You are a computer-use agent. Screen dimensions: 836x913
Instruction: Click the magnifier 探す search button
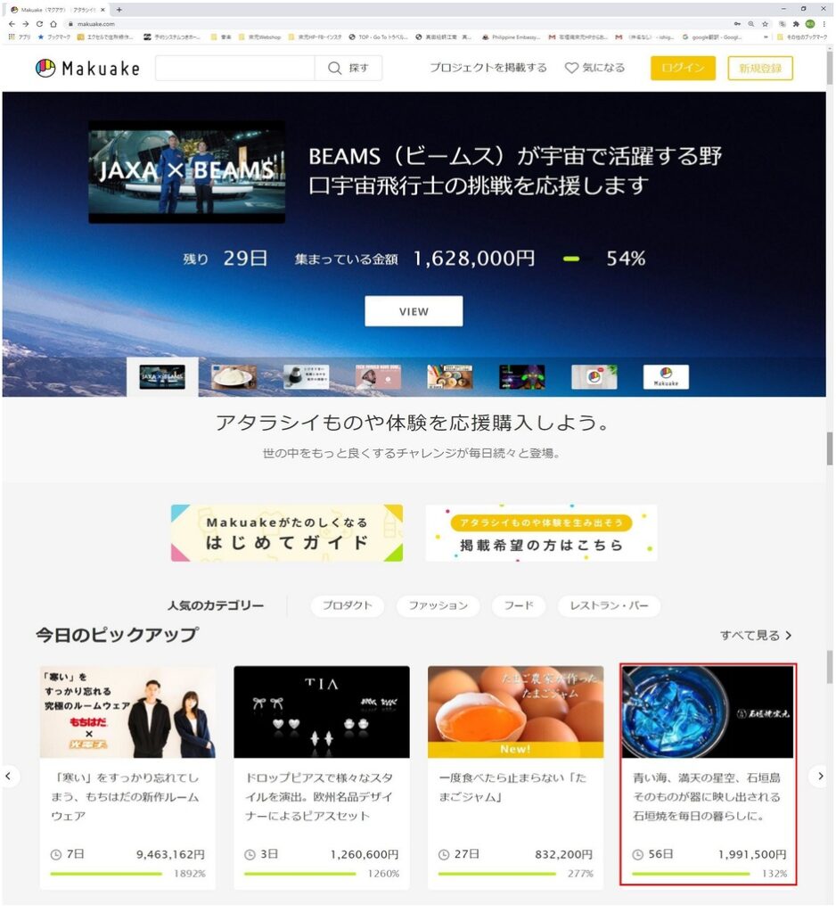pos(348,68)
